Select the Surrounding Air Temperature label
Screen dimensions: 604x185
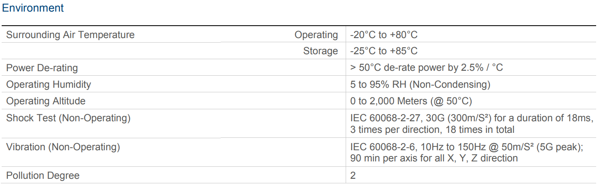tap(70, 35)
